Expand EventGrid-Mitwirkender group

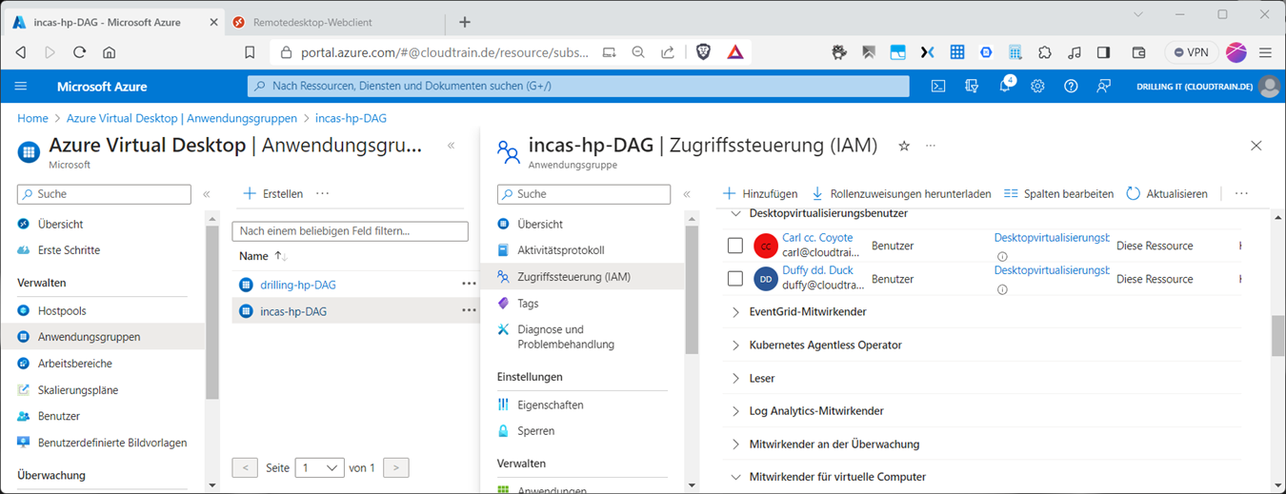pyautogui.click(x=735, y=312)
